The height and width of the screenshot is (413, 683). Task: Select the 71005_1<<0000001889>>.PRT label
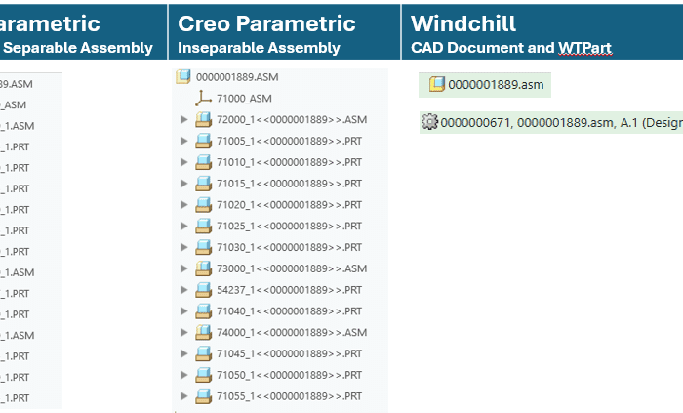tap(289, 142)
